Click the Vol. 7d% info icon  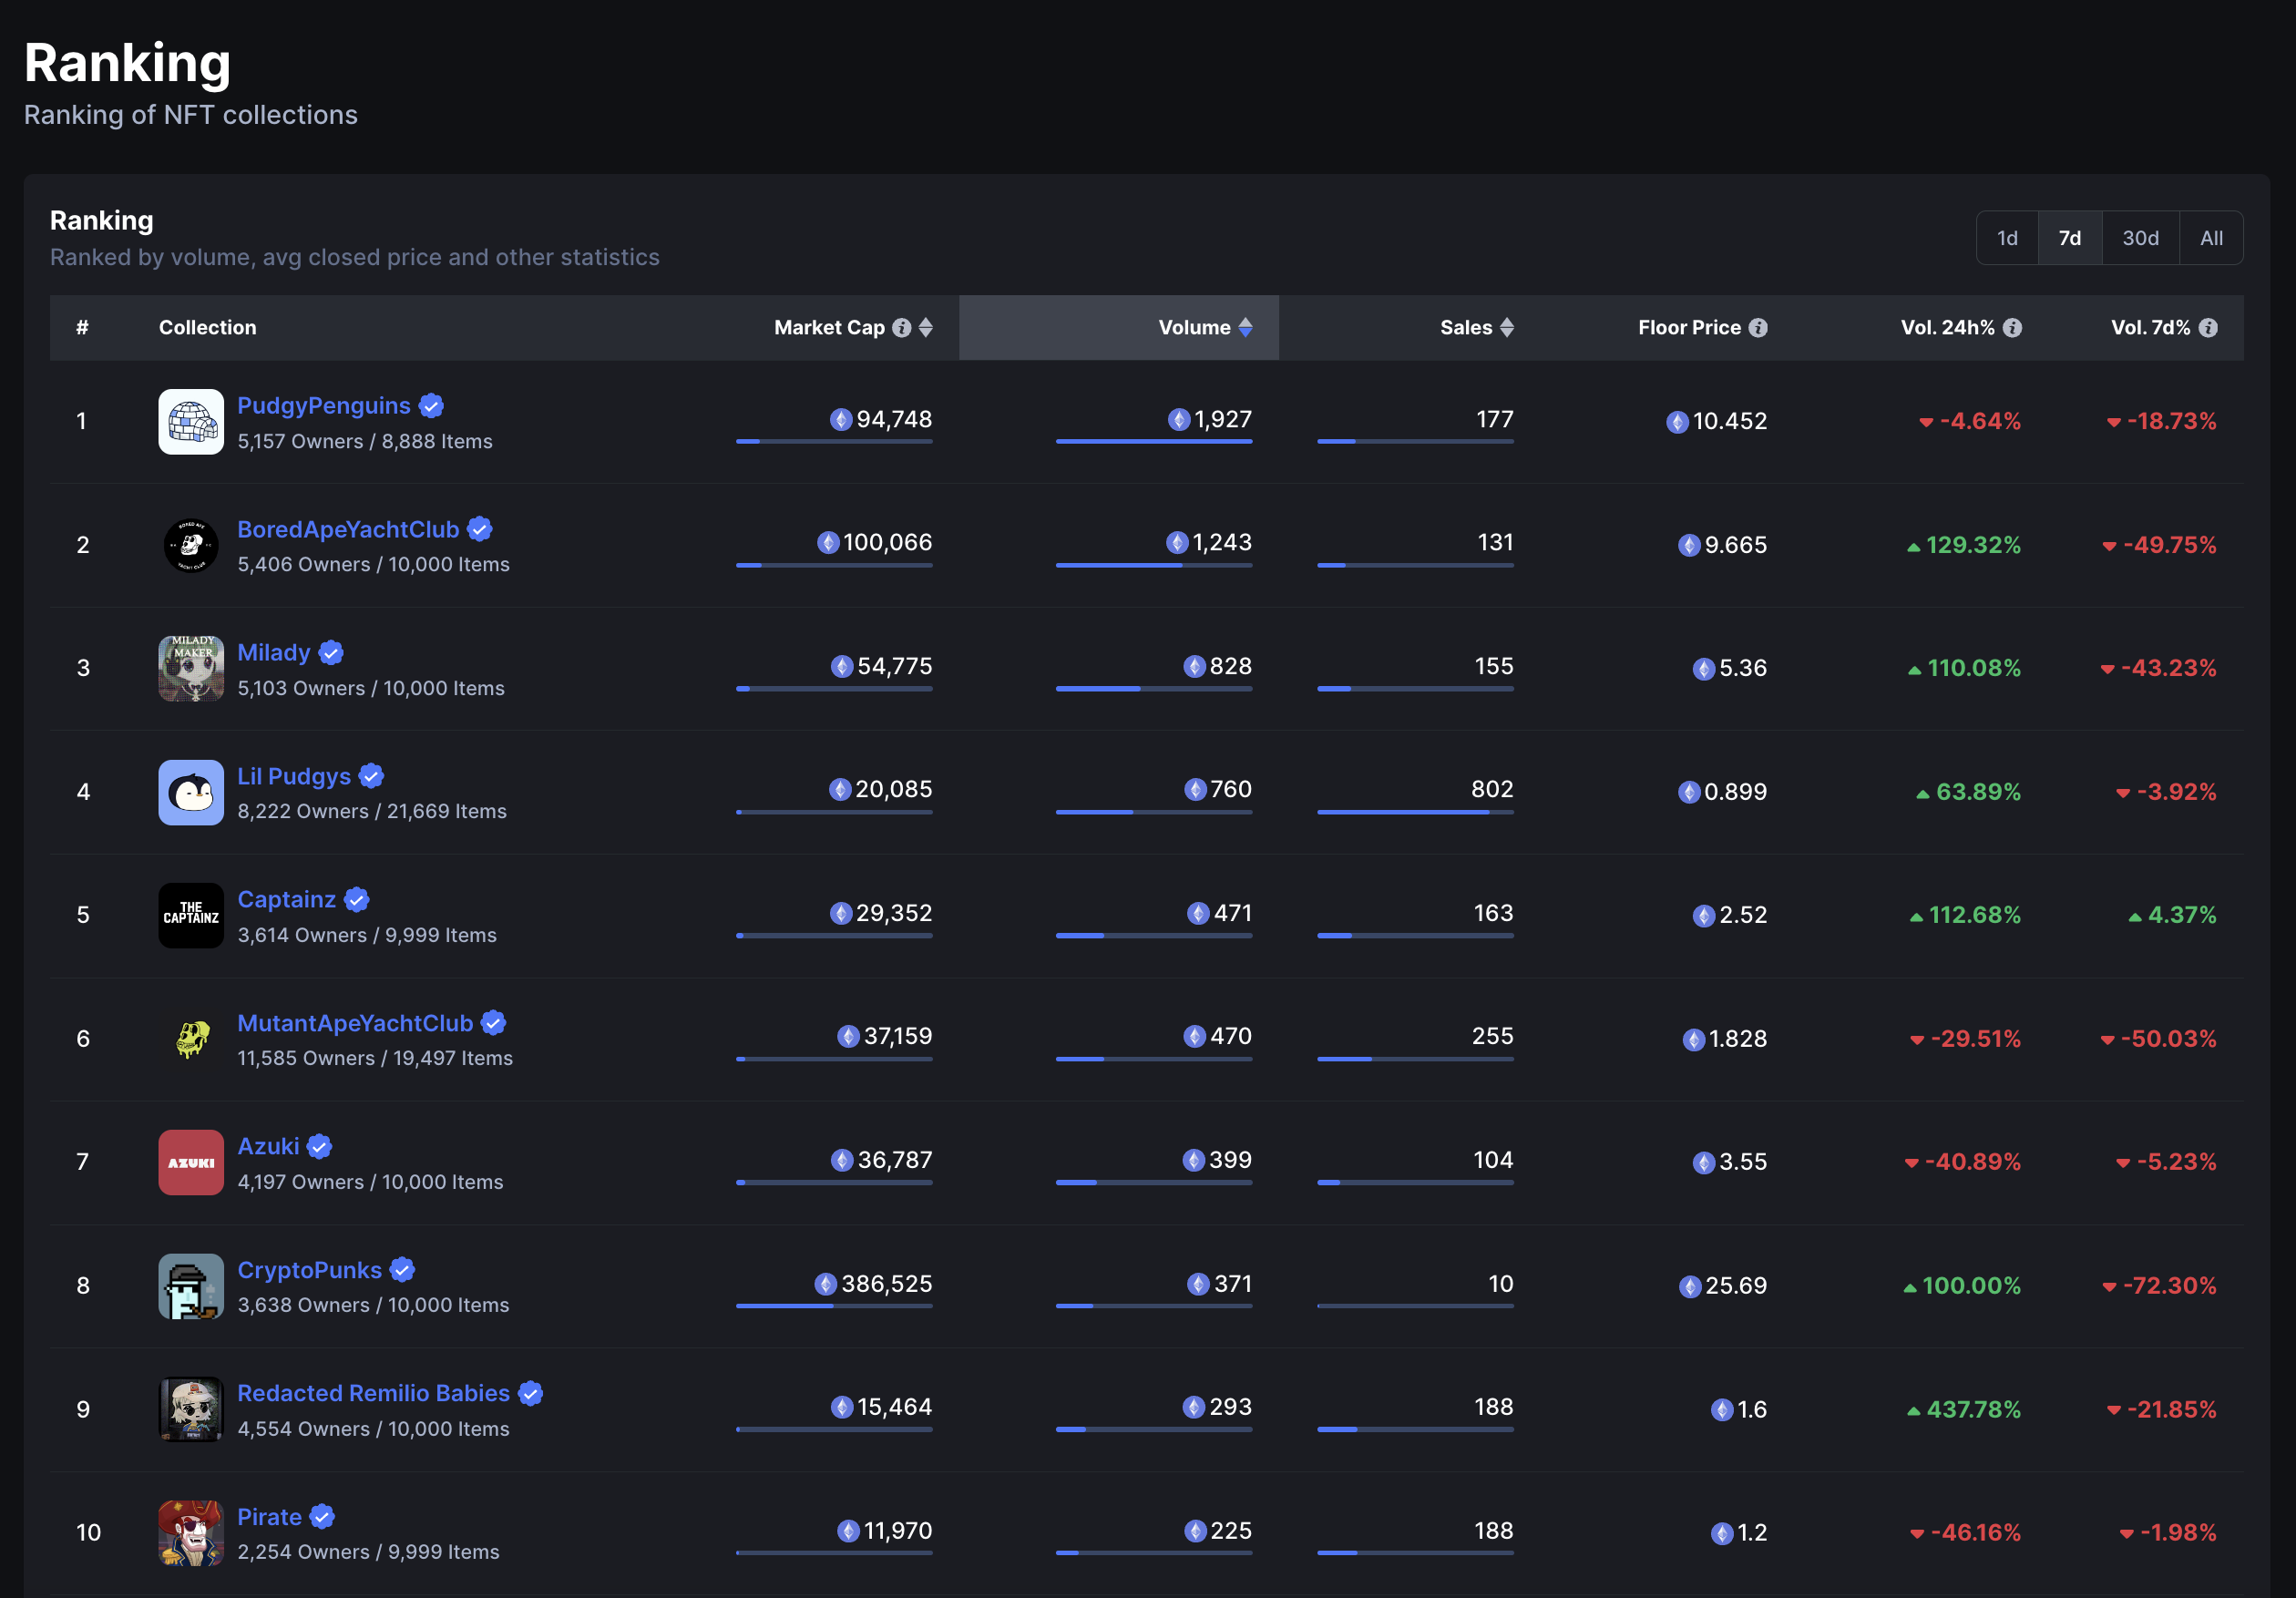[2209, 328]
